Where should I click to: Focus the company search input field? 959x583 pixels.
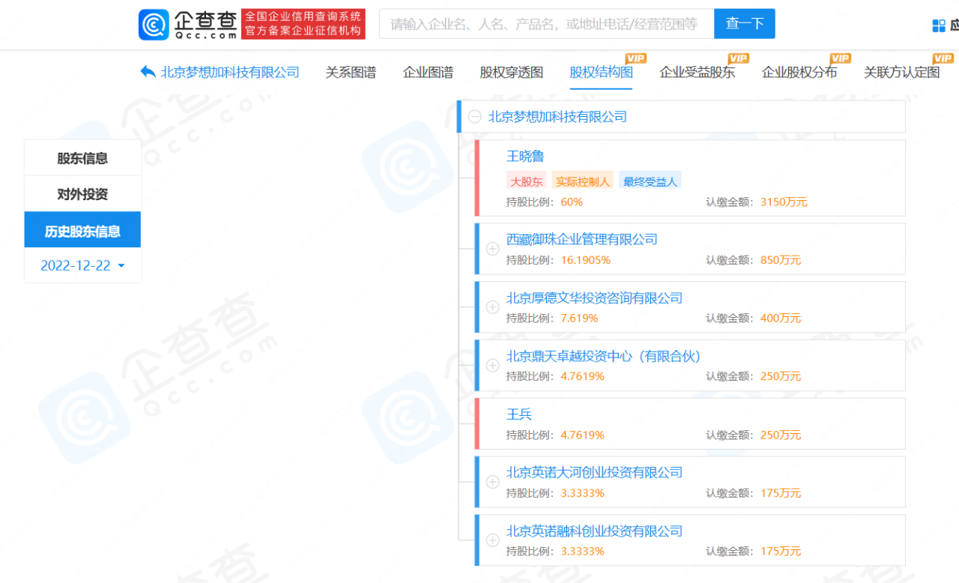547,24
